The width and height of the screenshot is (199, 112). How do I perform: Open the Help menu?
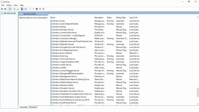tap(21, 5)
